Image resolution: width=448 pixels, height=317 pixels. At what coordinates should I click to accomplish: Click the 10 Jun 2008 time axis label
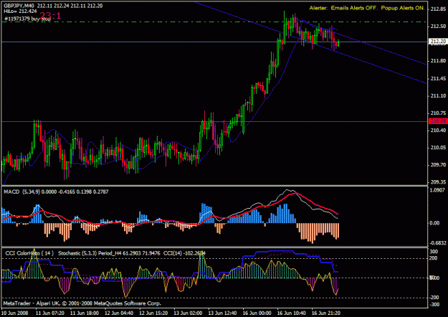point(15,313)
